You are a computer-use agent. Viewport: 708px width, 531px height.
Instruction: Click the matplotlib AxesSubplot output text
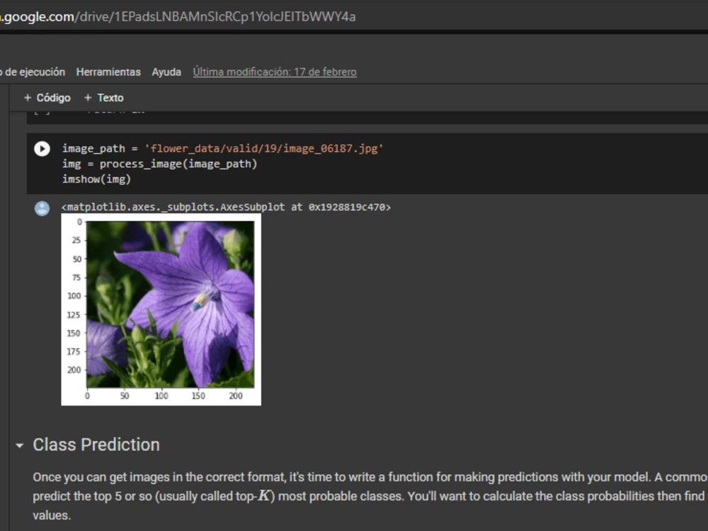[226, 207]
